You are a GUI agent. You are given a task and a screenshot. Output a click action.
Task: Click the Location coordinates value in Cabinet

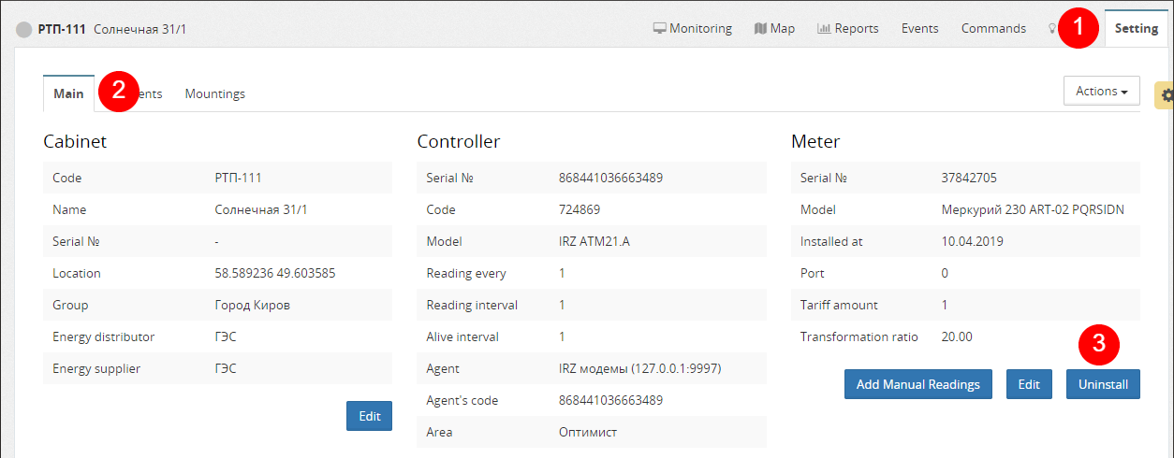pos(274,274)
